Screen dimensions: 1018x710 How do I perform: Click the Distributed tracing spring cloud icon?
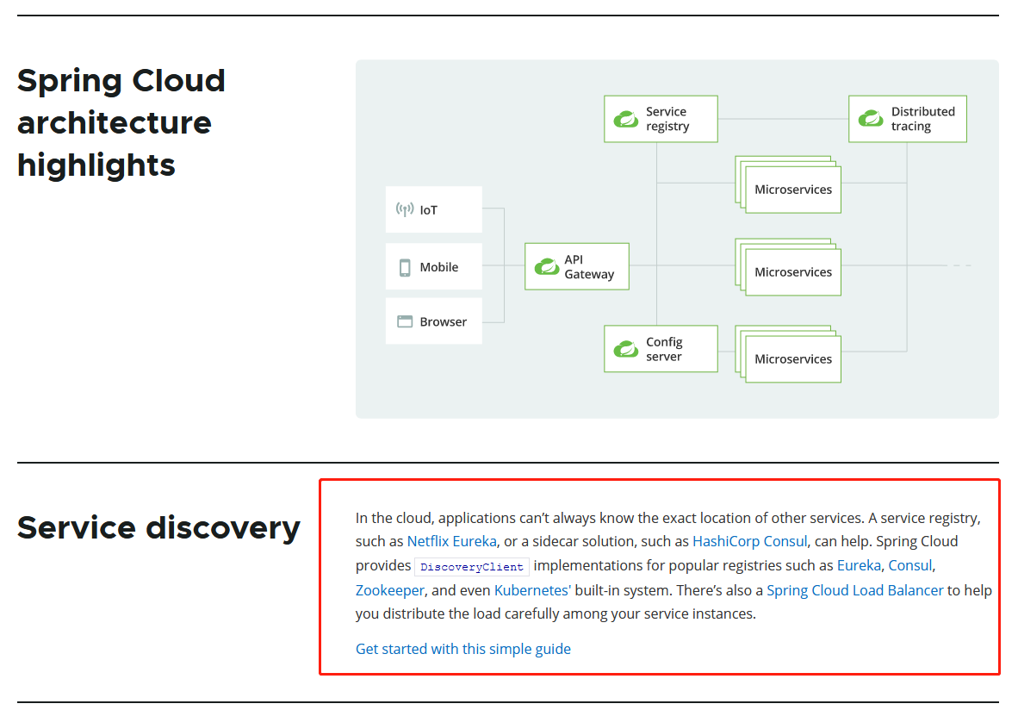click(871, 119)
